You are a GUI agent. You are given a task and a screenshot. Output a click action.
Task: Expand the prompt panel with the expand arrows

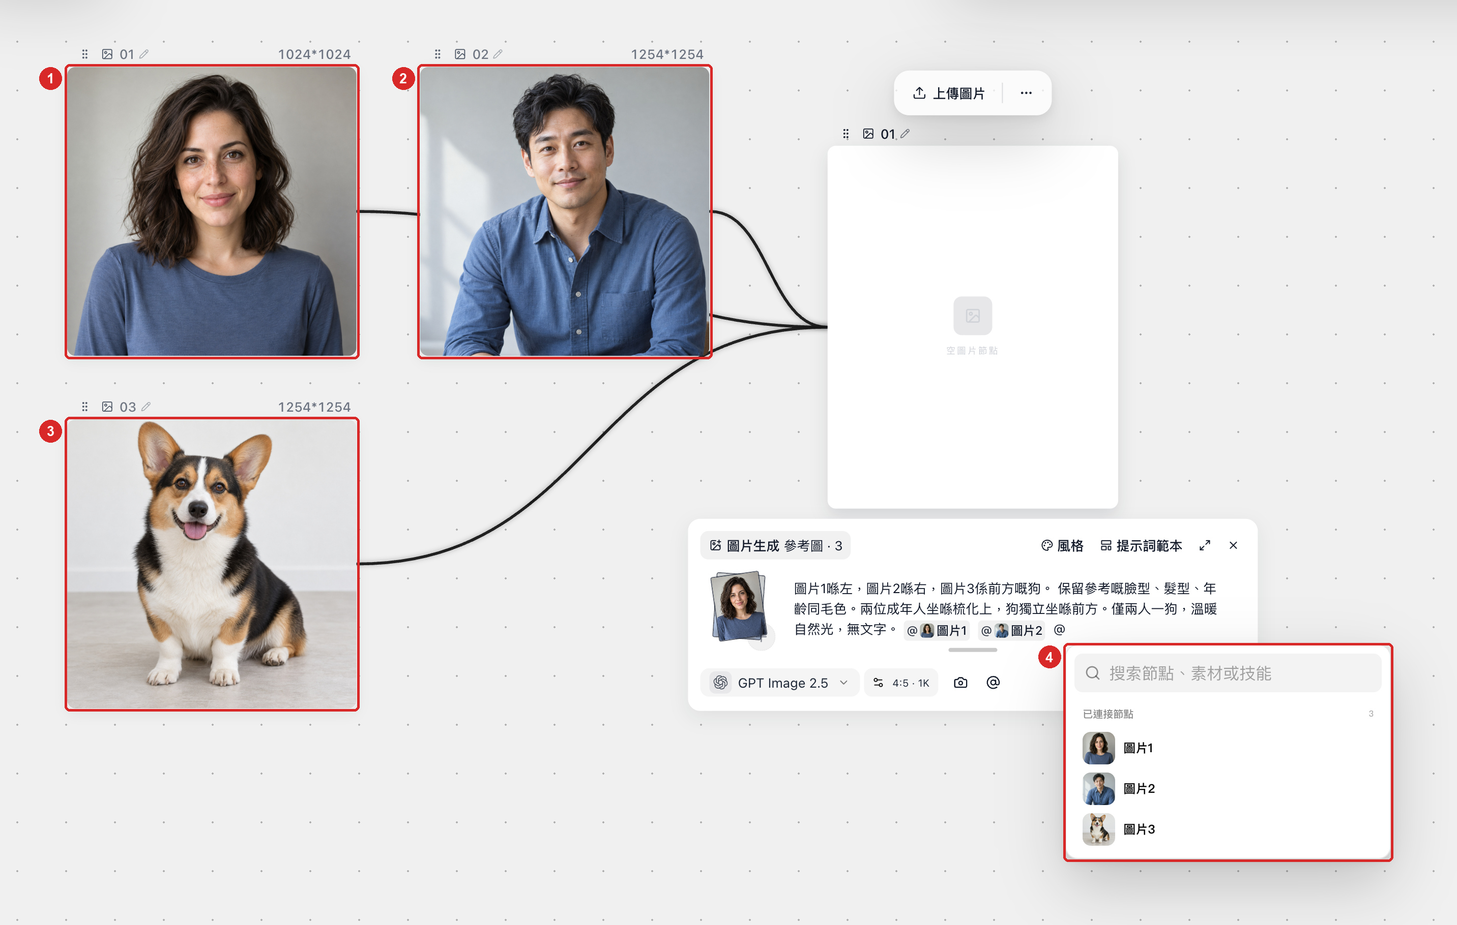[x=1205, y=545]
